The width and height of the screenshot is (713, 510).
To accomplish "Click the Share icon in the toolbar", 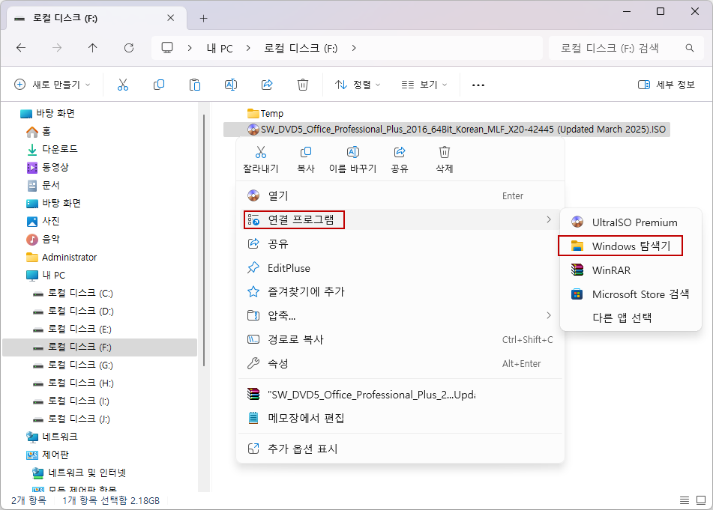I will (267, 85).
